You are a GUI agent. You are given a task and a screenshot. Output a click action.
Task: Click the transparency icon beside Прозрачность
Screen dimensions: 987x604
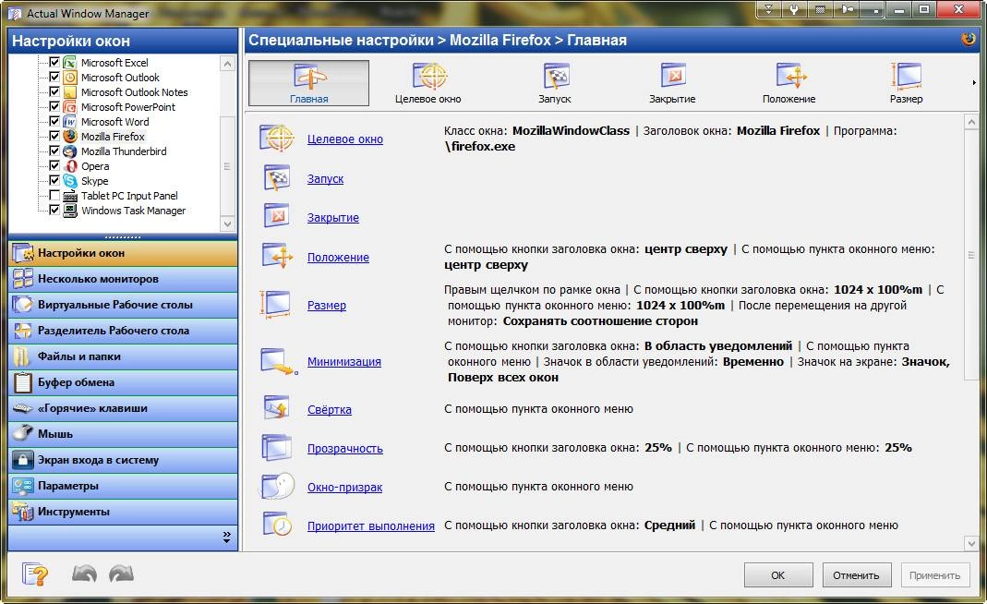coord(277,448)
